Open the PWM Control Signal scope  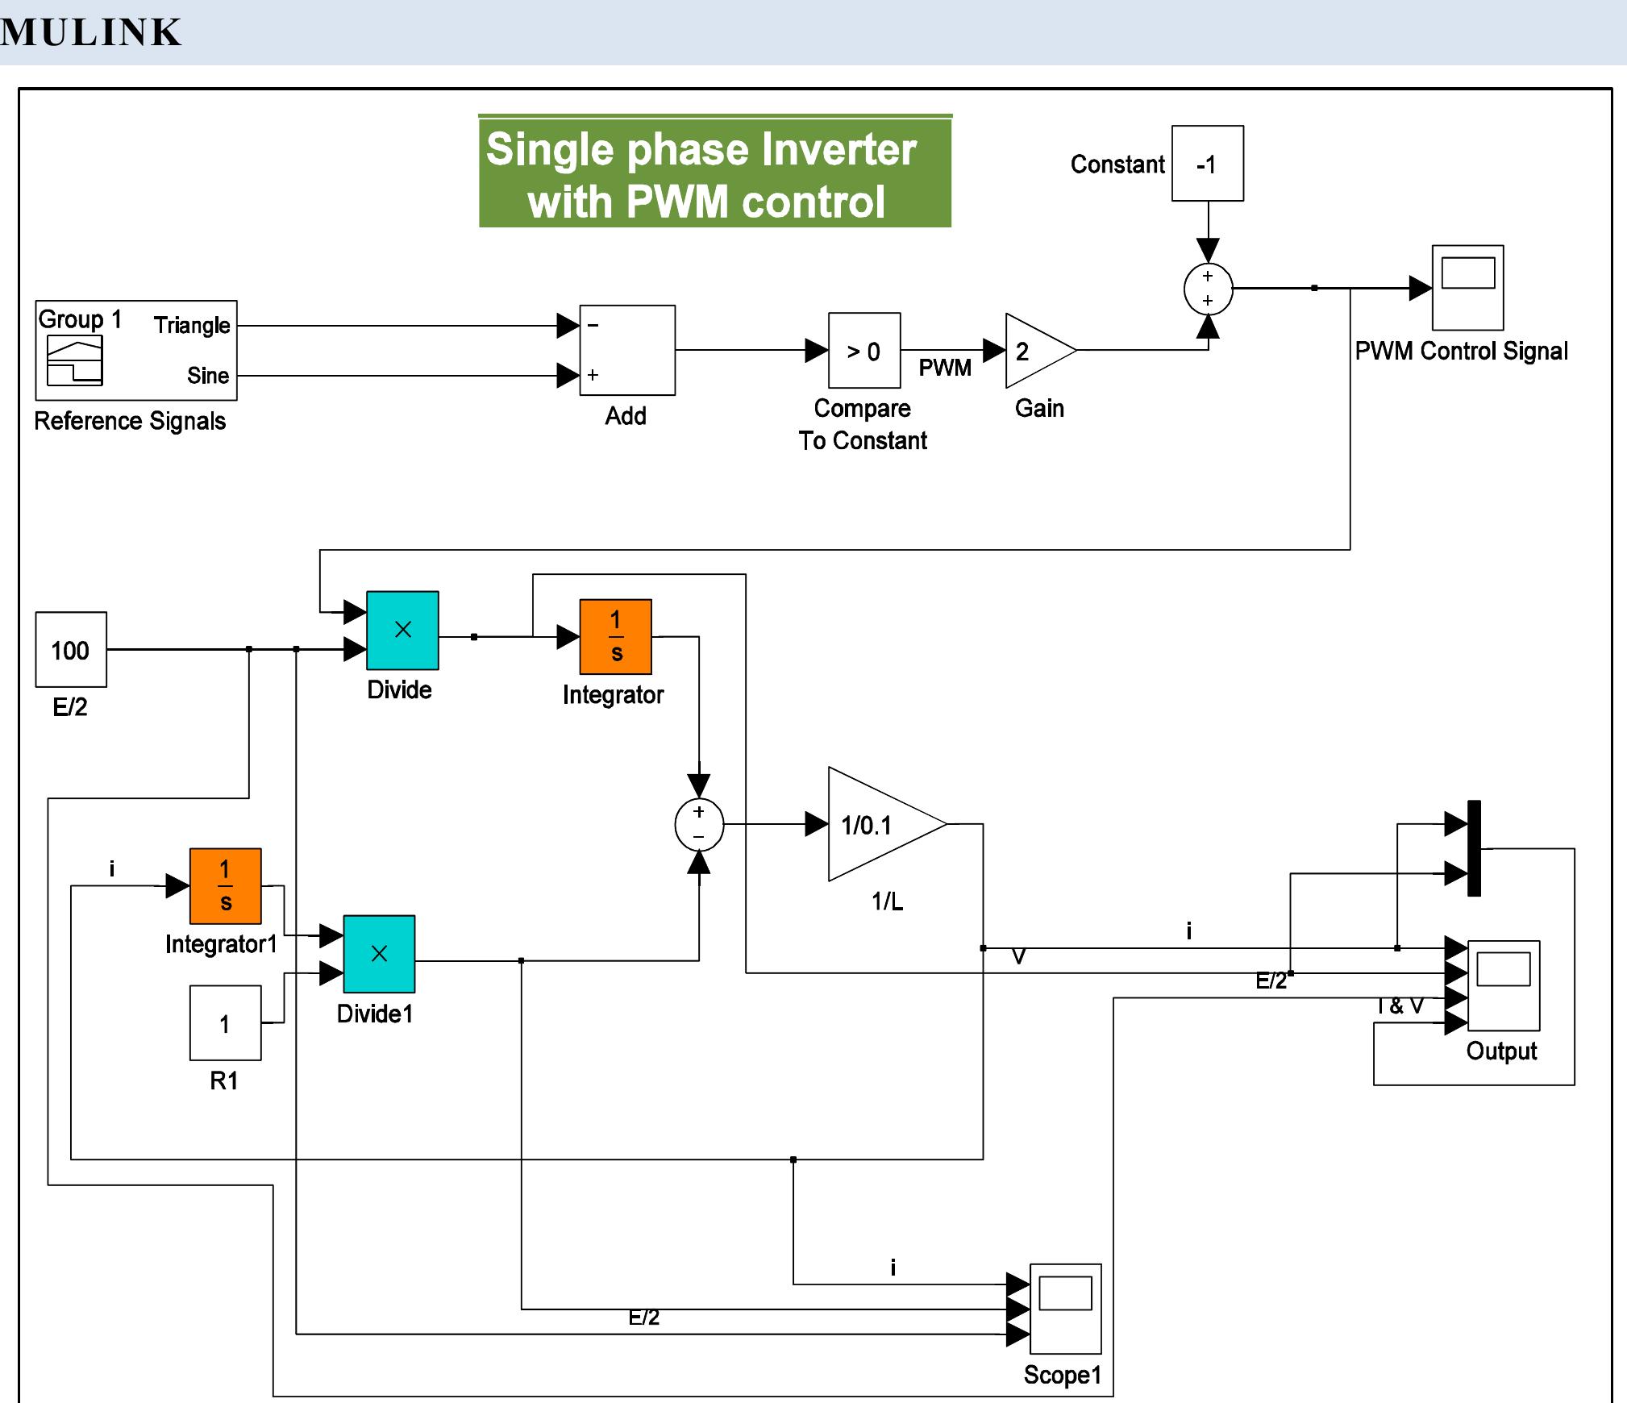tap(1467, 288)
